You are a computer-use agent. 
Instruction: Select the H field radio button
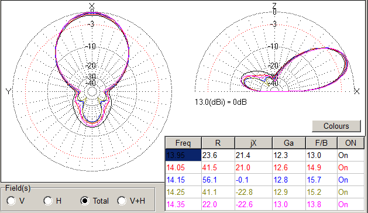click(x=48, y=201)
